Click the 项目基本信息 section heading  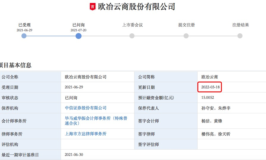pyautogui.click(x=15, y=65)
